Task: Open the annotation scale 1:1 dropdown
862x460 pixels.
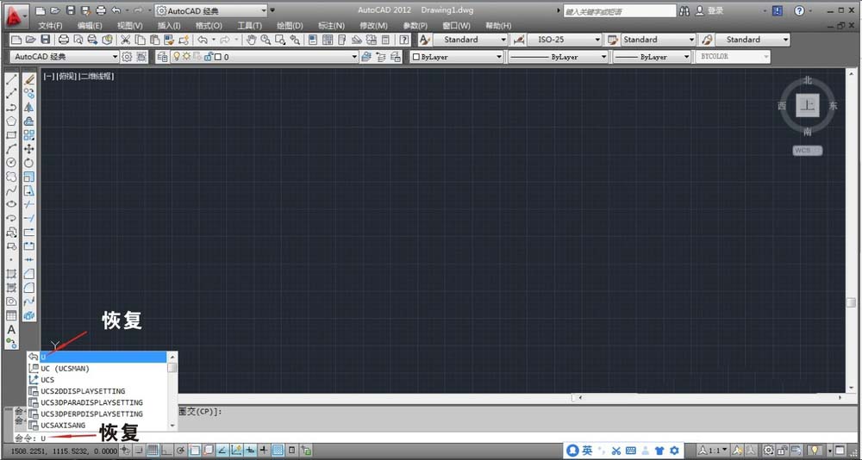Action: 713,451
